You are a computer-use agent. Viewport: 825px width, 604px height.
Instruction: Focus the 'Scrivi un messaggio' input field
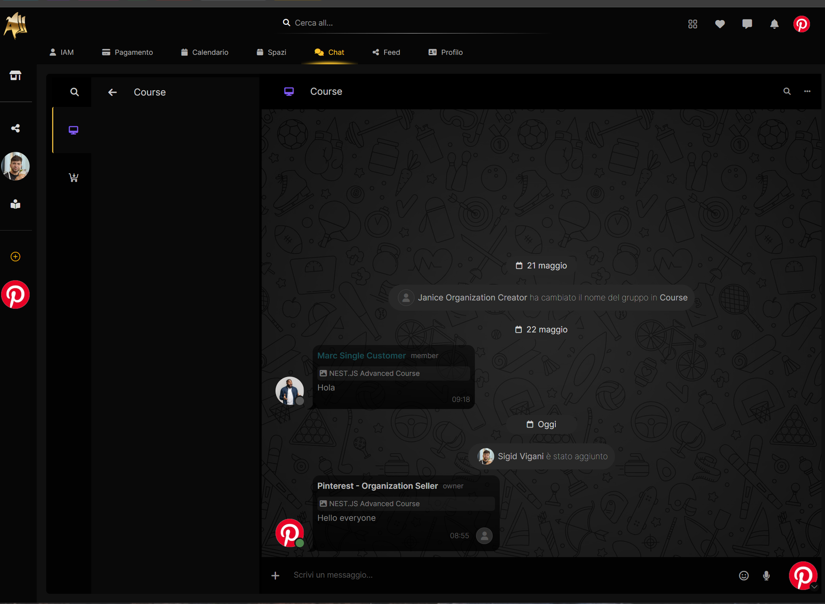pyautogui.click(x=510, y=575)
